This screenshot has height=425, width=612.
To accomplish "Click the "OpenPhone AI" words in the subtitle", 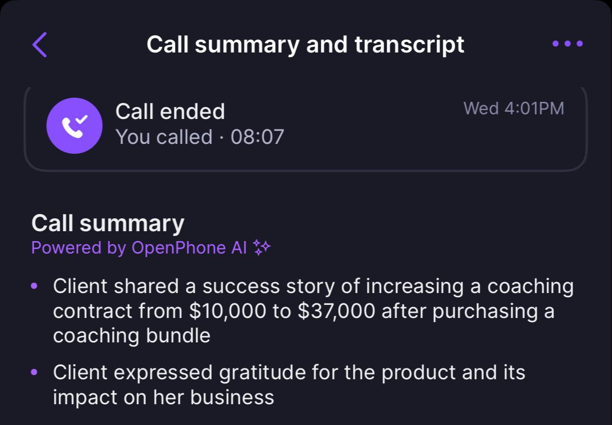I will point(189,248).
